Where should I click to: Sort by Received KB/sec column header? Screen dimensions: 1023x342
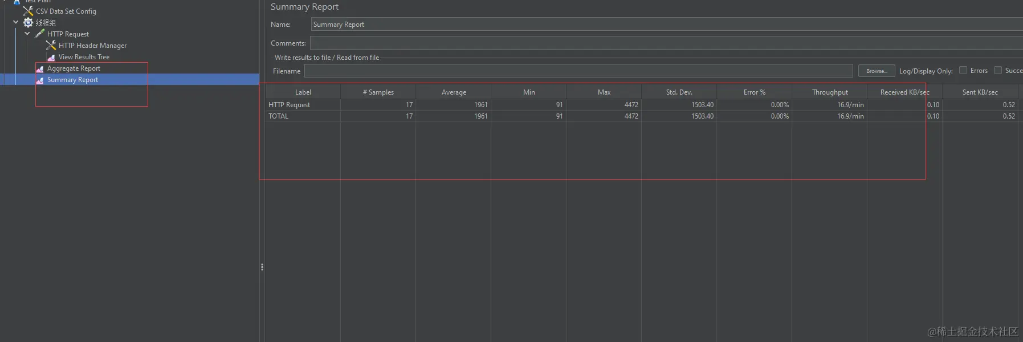point(905,92)
